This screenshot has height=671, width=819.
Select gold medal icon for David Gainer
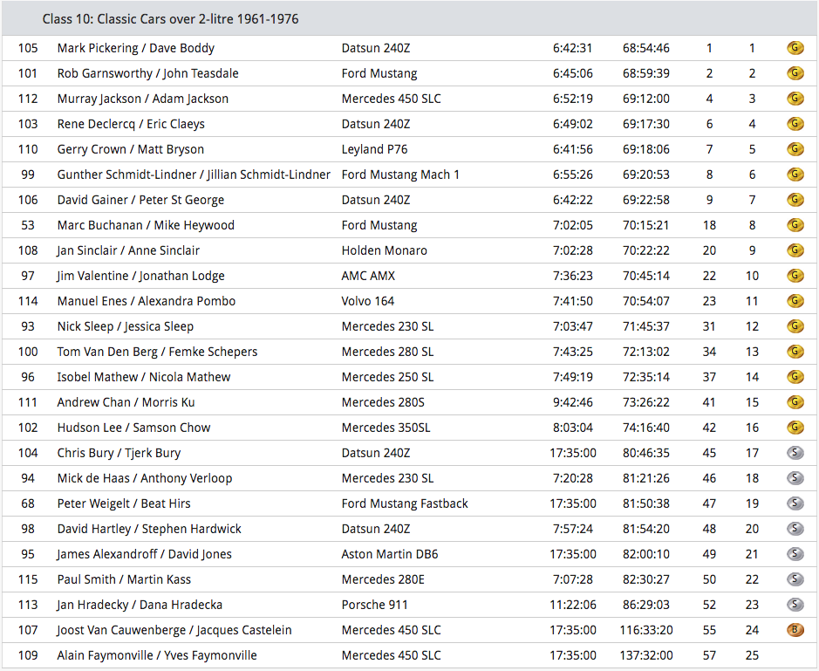[795, 200]
